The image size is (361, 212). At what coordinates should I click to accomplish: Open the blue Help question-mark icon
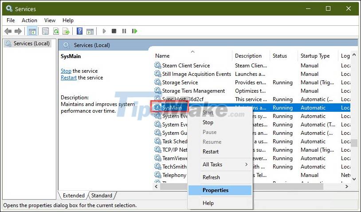(80, 31)
